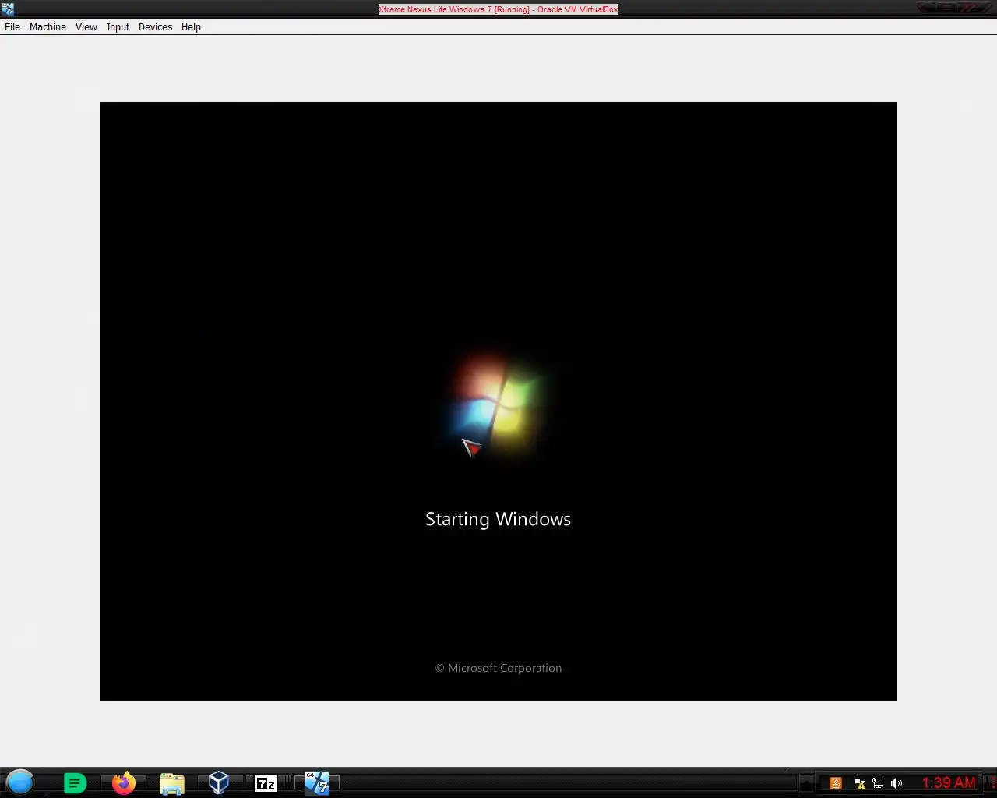Screen dimensions: 997x798
Task: Open Action Center flag icon
Action: pos(858,783)
